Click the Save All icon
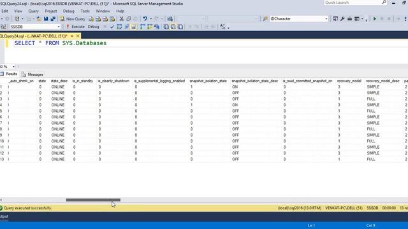 coord(53,18)
